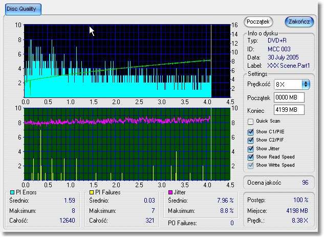Click the PI Failures maximum 7
Viewport: 324px width, 238px height.
point(153,211)
